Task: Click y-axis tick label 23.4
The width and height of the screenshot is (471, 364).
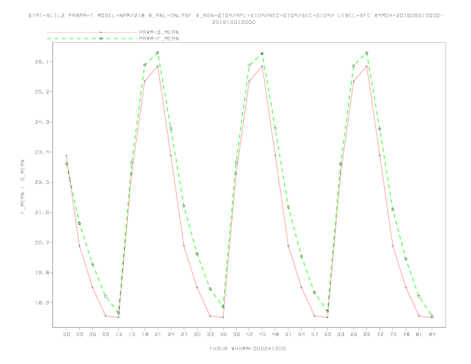Action: pyautogui.click(x=41, y=152)
